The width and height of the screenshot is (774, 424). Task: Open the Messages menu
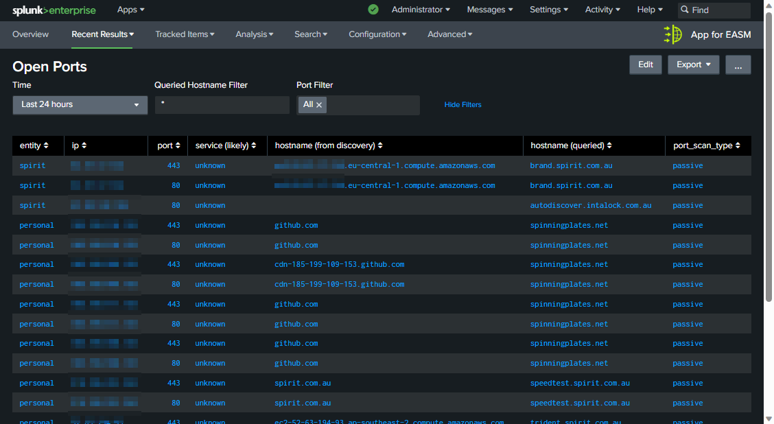(490, 10)
